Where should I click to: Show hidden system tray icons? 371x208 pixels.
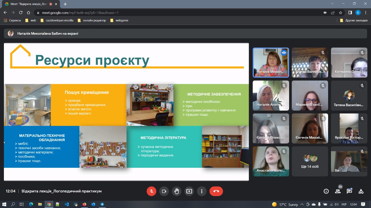coord(302,204)
